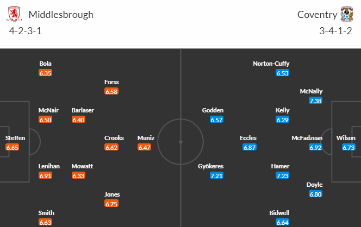This screenshot has width=361, height=227.
Task: Click Eccles' 6.87 rating badge
Action: point(250,147)
